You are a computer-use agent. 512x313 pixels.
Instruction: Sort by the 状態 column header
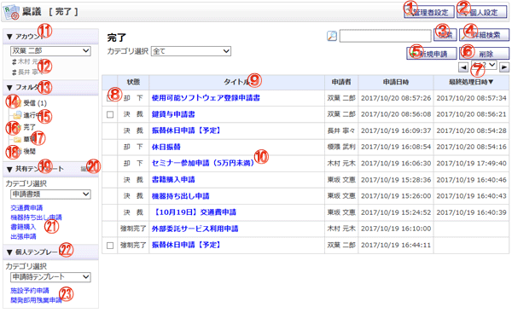coord(133,82)
